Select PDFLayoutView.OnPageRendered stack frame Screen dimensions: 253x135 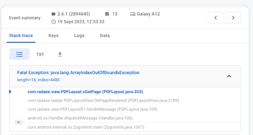coord(103,100)
